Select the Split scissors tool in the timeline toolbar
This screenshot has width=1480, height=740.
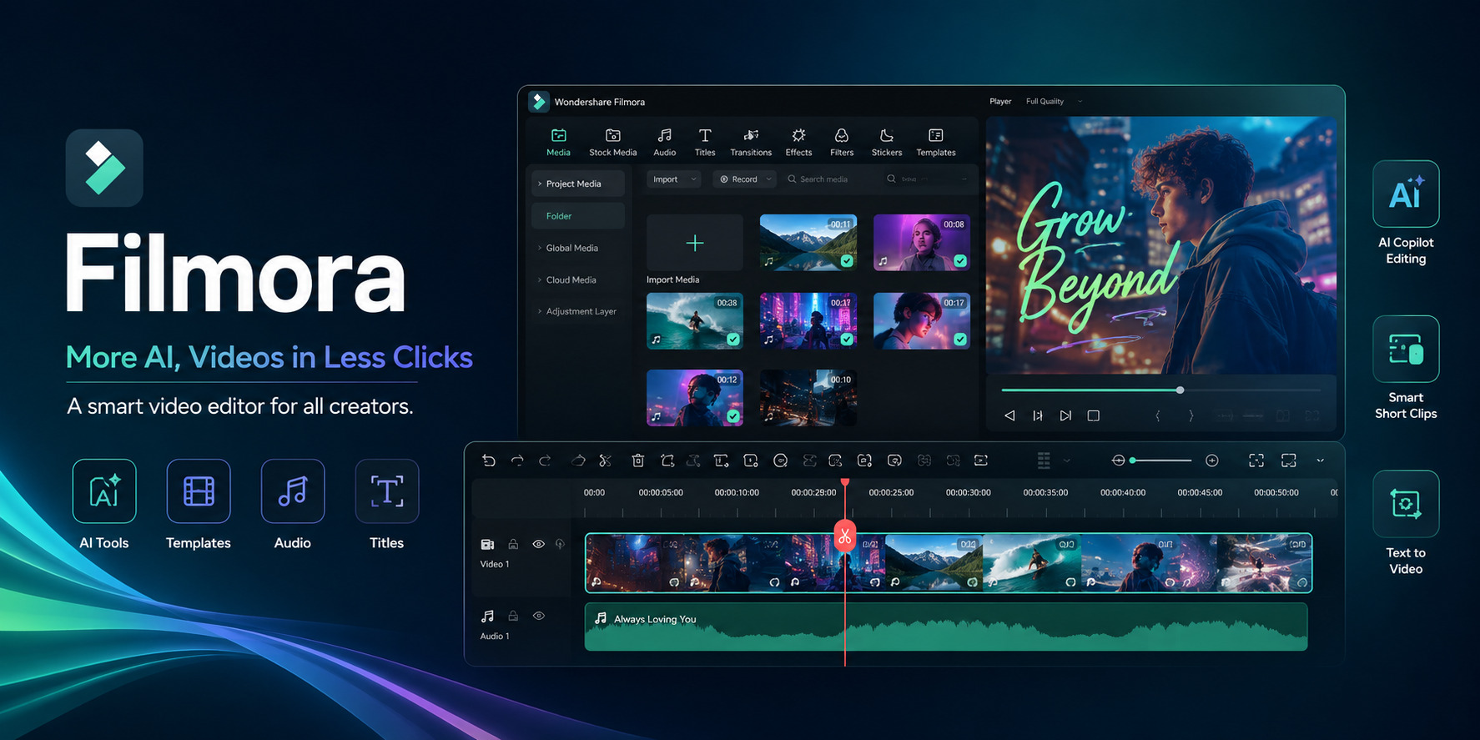(x=606, y=461)
